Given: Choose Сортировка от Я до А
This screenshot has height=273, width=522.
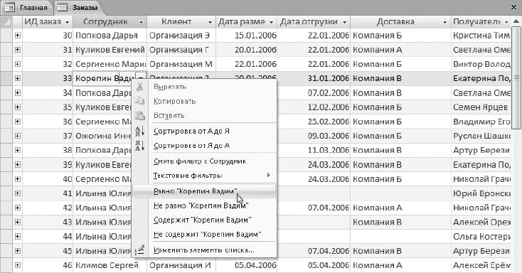Looking at the screenshot, I should (x=204, y=146).
